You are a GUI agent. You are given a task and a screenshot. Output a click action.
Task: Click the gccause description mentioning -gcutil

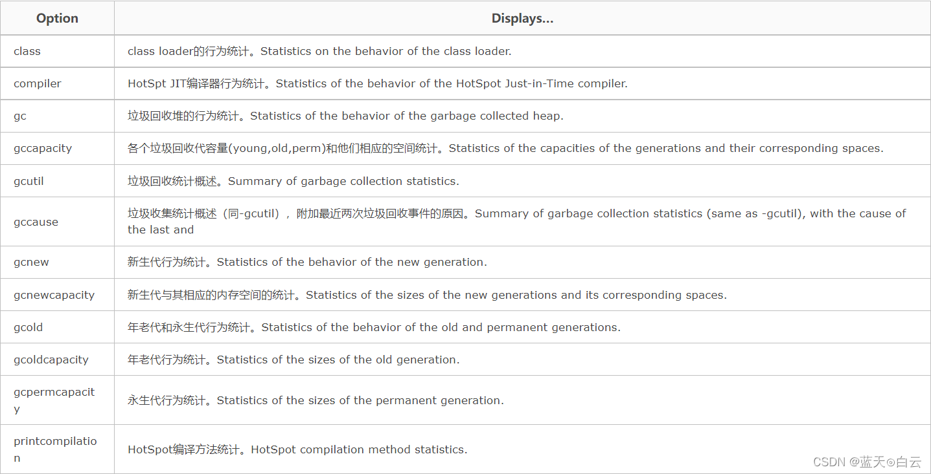click(x=517, y=221)
